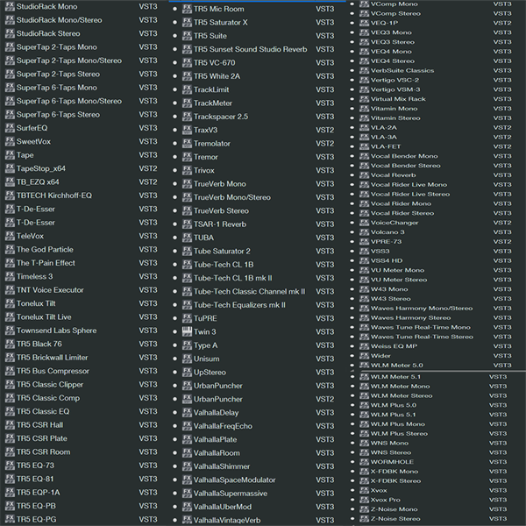This screenshot has width=526, height=526.
Task: Click the FX icon beside Trackspacer 2.5
Action: [x=187, y=117]
